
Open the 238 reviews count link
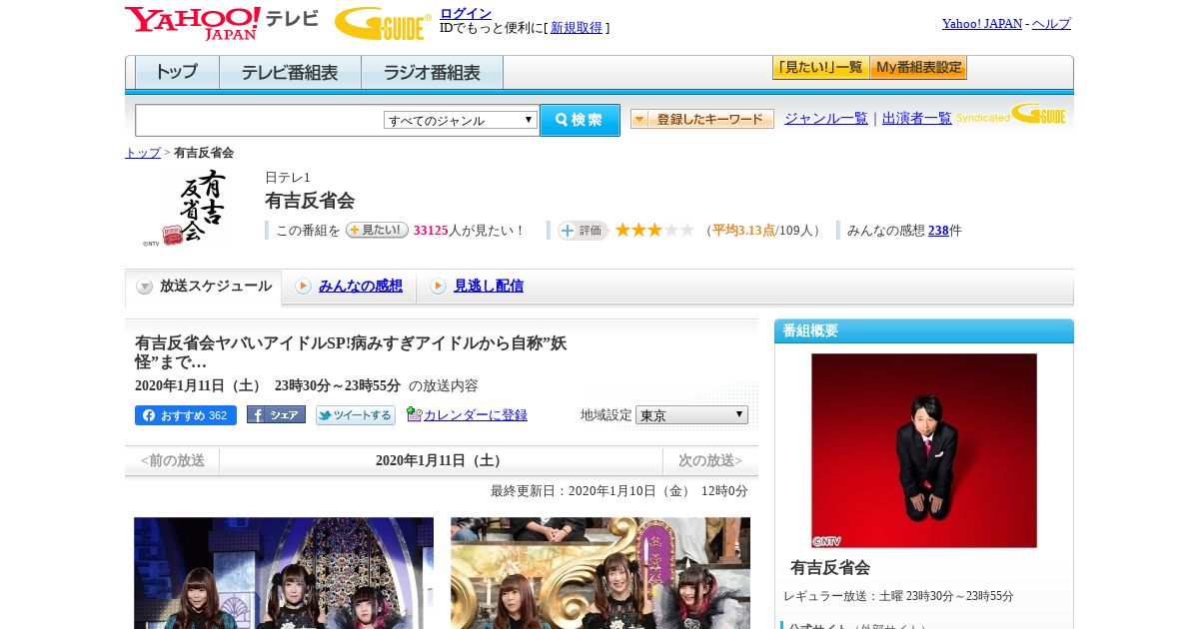(x=938, y=231)
